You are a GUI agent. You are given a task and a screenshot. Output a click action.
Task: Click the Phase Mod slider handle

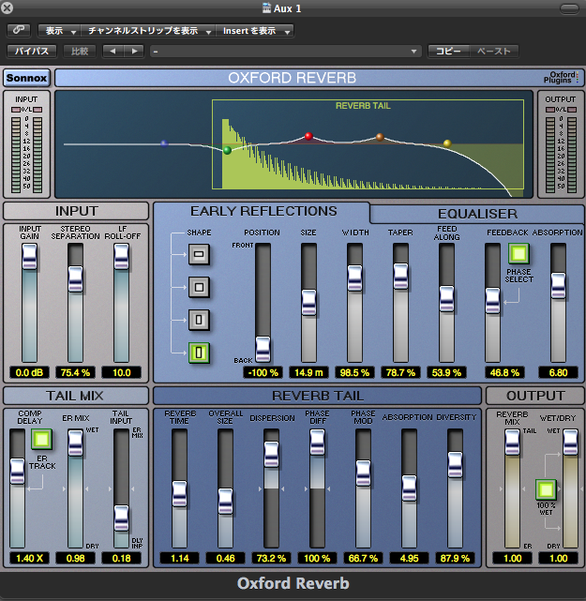(x=364, y=473)
